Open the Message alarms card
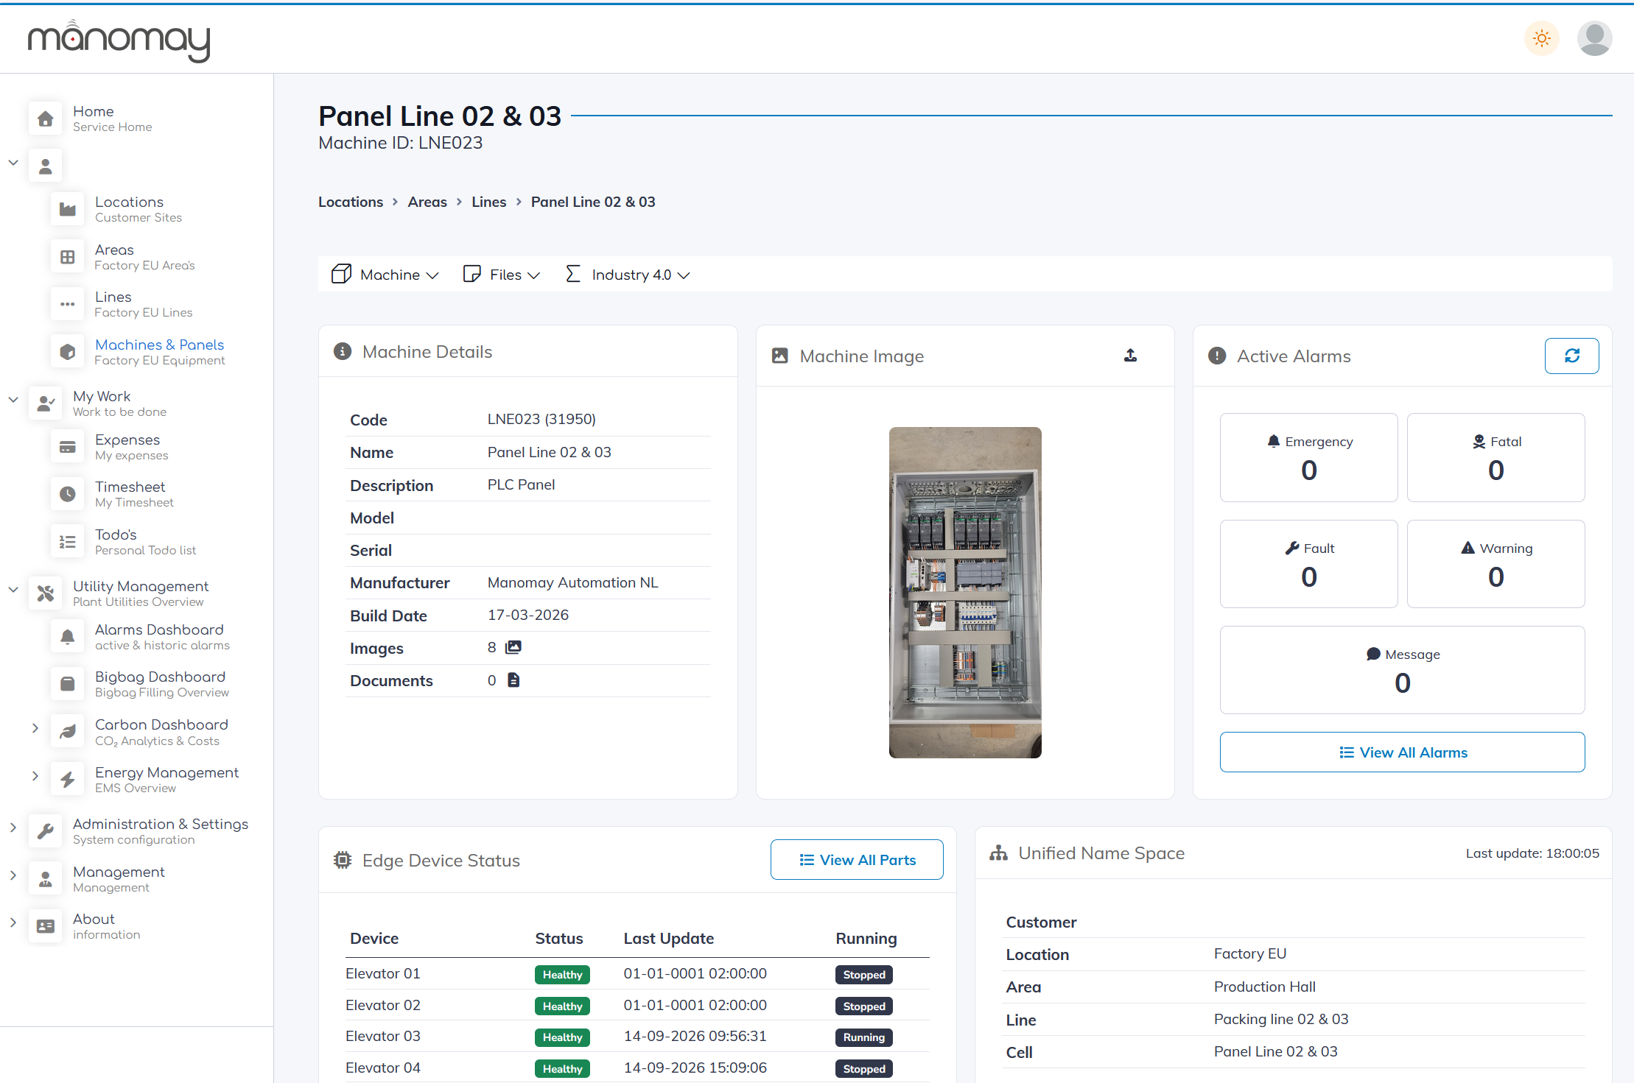The image size is (1634, 1083). click(1402, 670)
